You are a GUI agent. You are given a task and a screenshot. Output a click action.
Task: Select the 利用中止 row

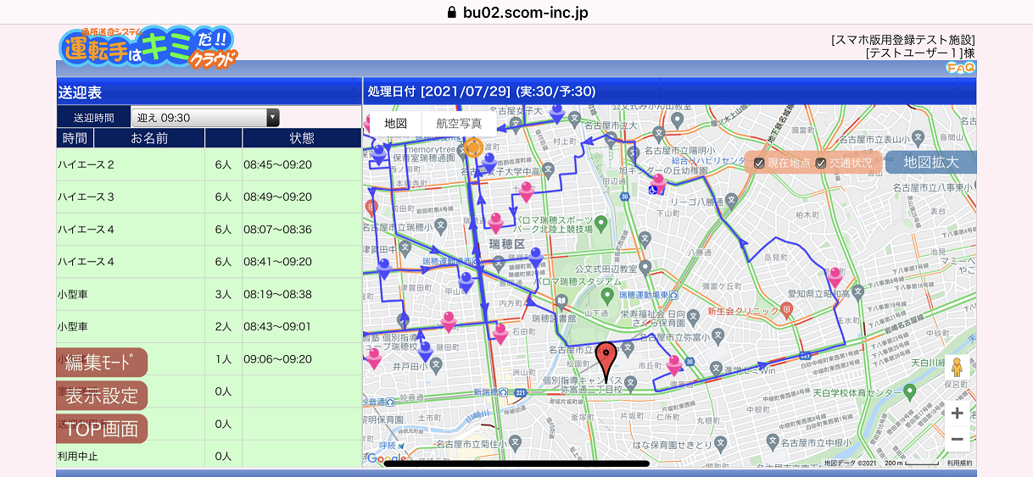pyautogui.click(x=209, y=456)
